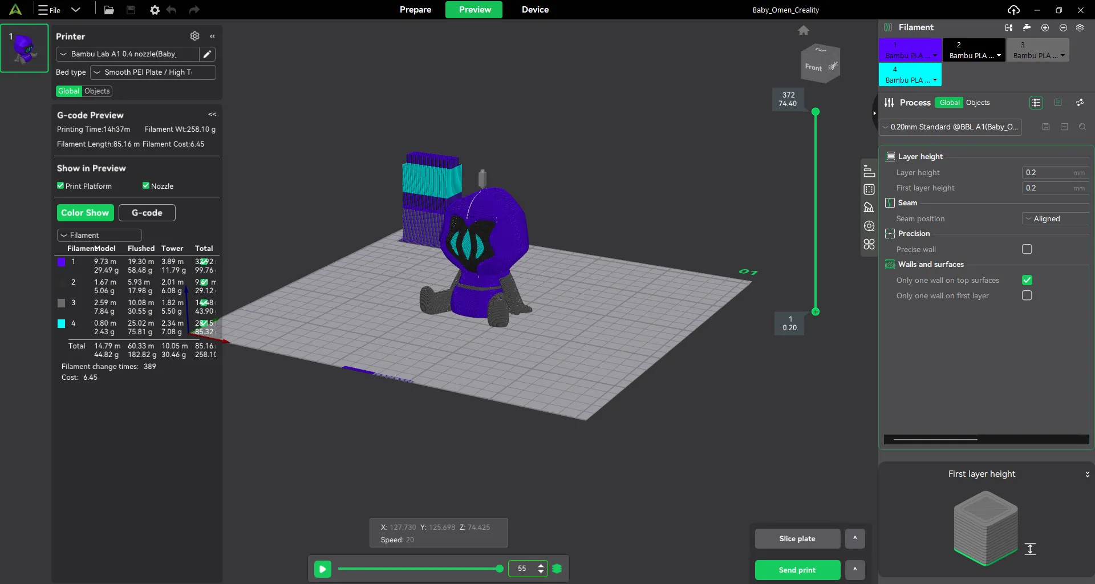Click the filament sync/mapping icon

point(1009,27)
